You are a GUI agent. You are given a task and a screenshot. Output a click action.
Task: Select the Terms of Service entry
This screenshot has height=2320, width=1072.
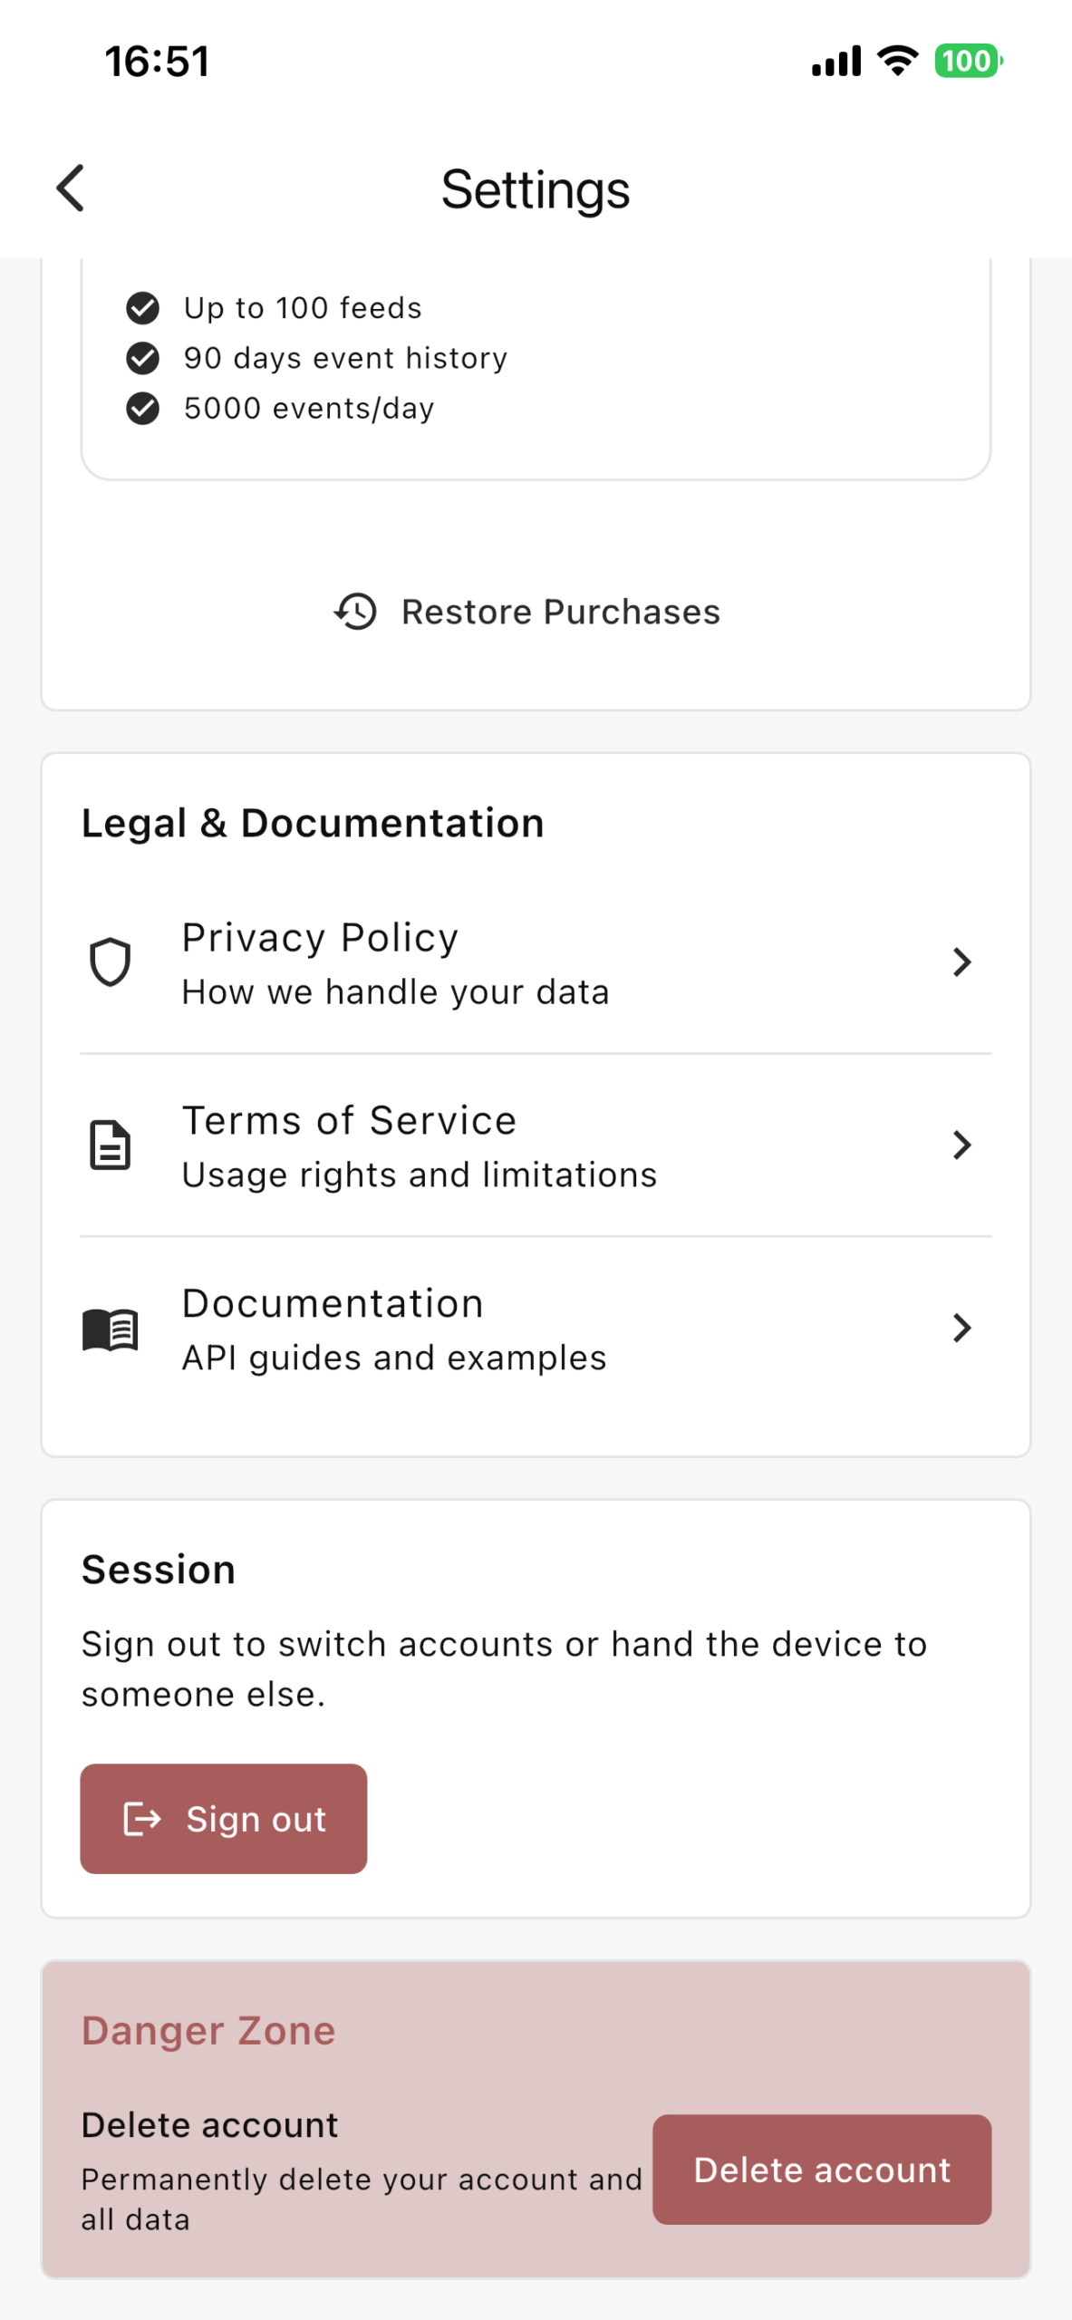pos(419,1145)
